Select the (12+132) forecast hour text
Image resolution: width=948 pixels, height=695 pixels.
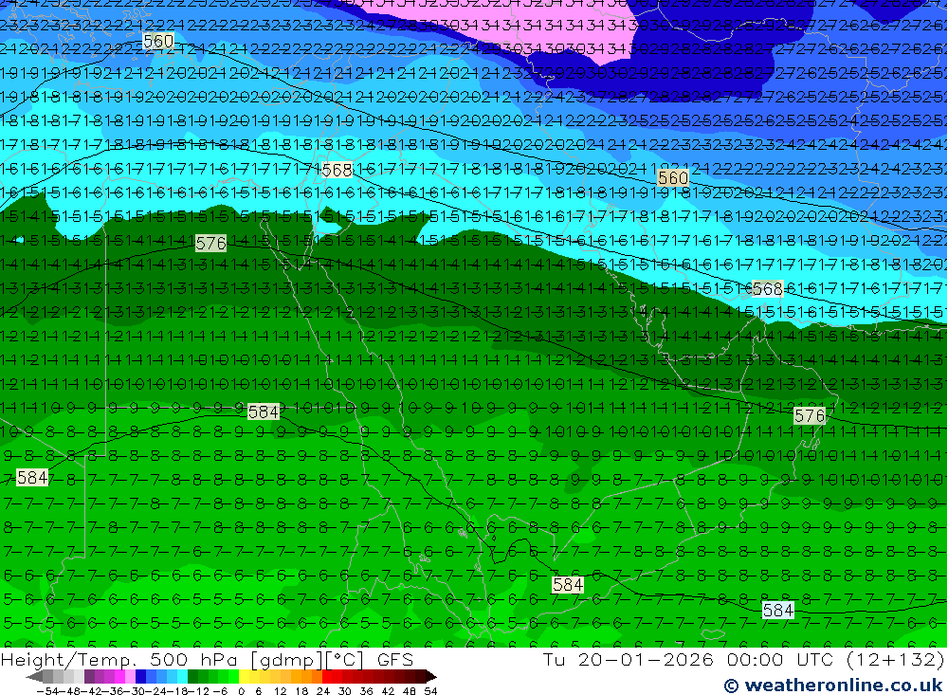[895, 659]
